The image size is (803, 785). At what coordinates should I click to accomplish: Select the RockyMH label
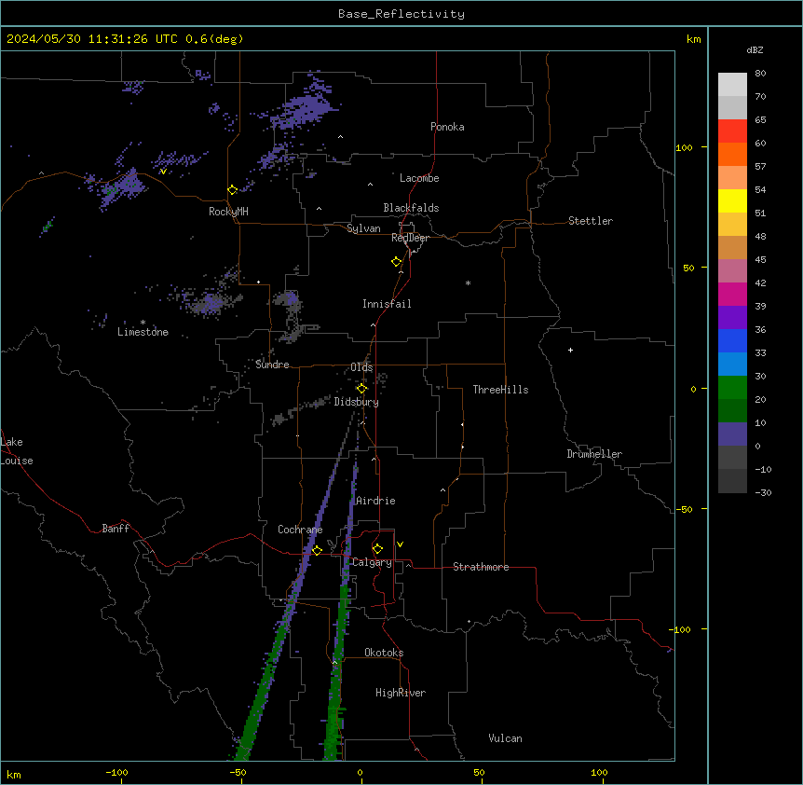click(x=228, y=212)
